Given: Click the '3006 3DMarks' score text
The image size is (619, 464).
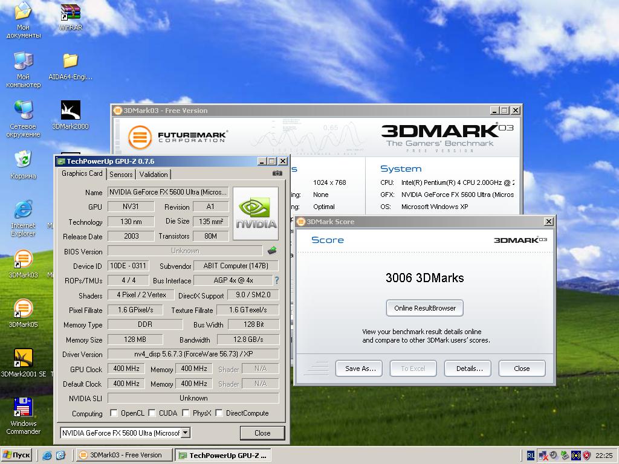Looking at the screenshot, I should pyautogui.click(x=425, y=278).
